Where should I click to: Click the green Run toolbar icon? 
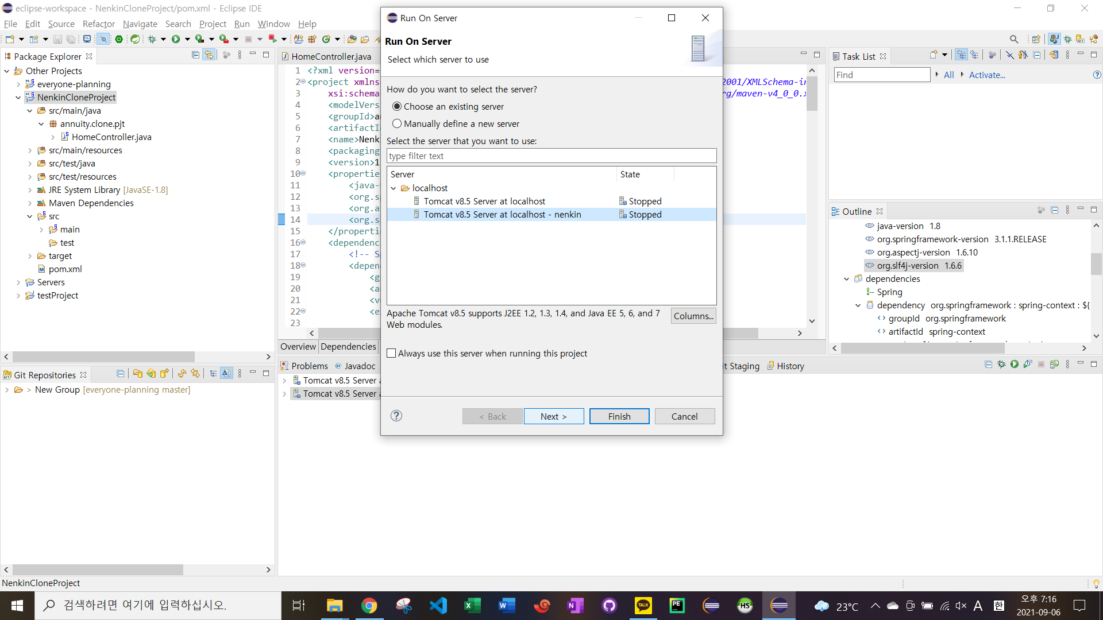click(176, 39)
